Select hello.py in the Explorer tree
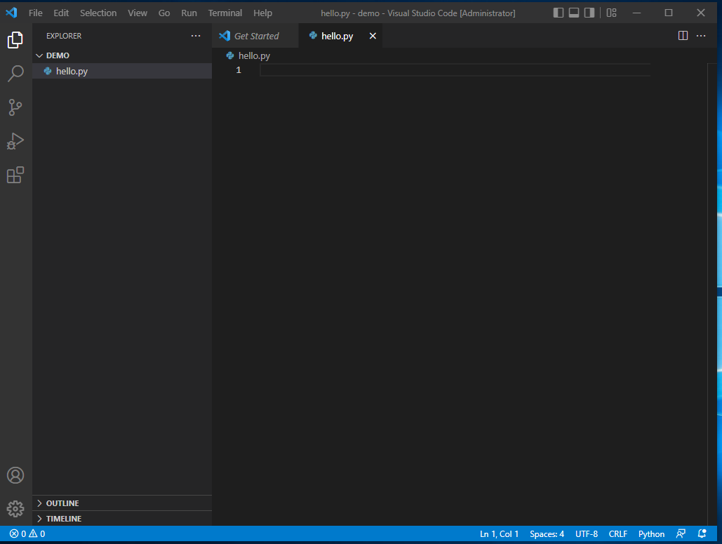Screen dimensions: 722x544 pos(122,71)
